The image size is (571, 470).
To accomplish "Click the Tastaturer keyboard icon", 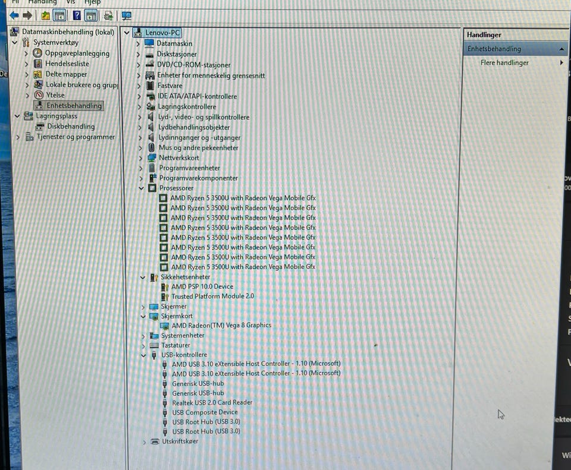I will tap(155, 345).
